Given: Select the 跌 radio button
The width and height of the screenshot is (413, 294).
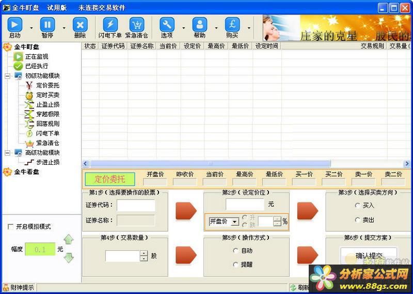Looking at the screenshot, I should click(245, 225).
